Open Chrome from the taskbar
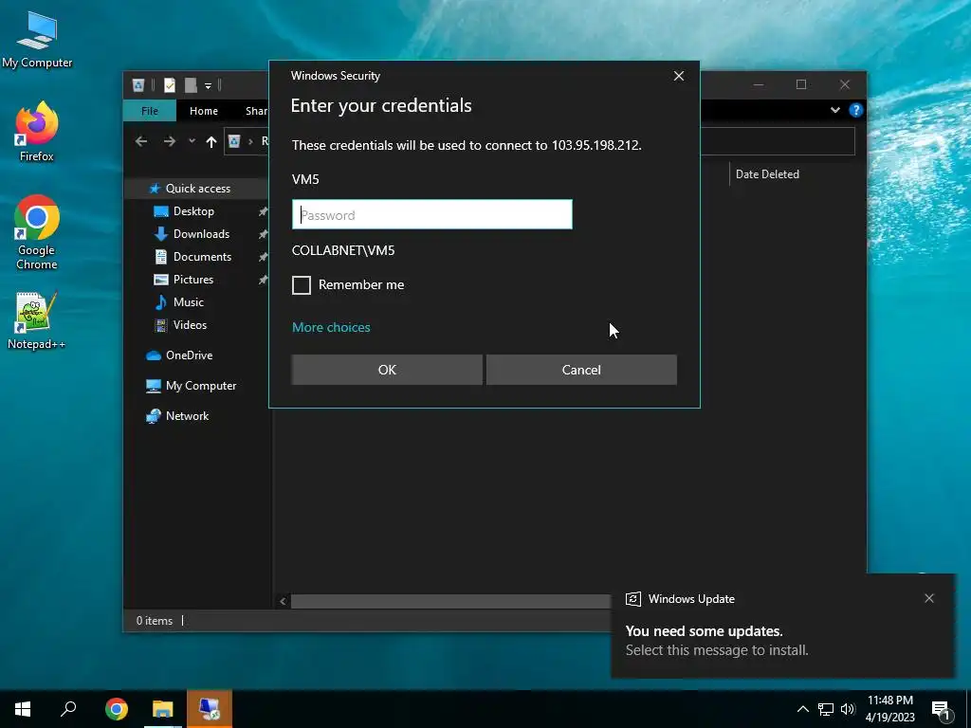 pyautogui.click(x=116, y=709)
